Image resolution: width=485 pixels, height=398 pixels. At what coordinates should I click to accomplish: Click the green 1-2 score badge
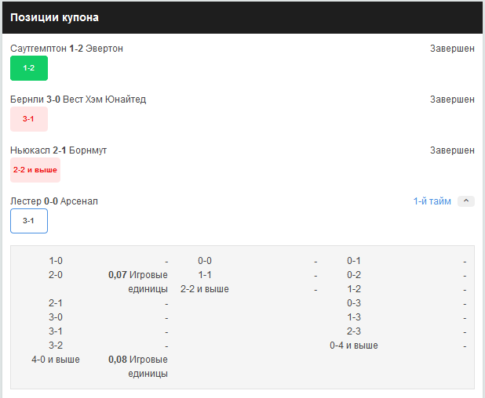(29, 68)
